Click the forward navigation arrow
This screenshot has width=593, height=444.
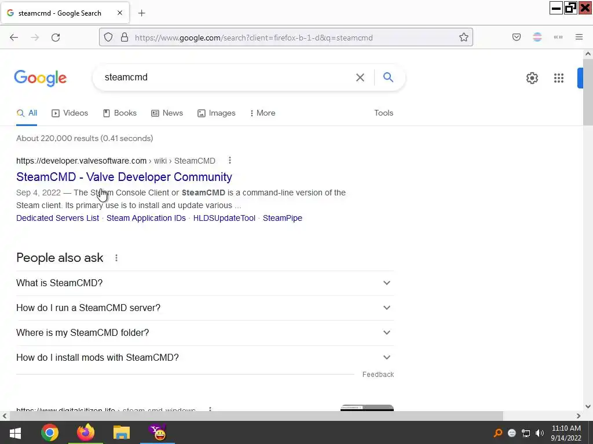coord(35,38)
